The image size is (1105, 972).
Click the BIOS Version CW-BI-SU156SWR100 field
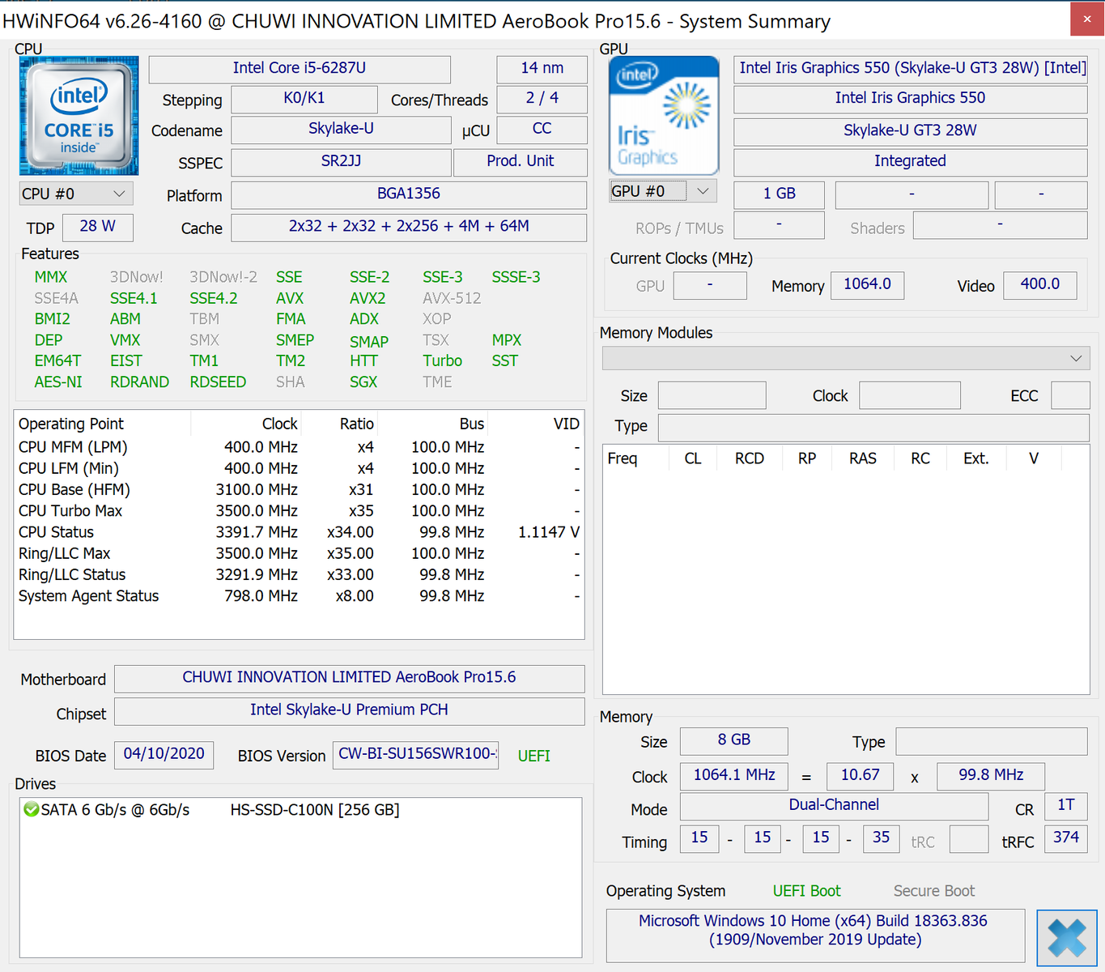click(x=415, y=754)
